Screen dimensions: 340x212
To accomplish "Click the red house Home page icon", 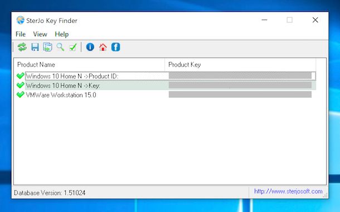I will (103, 47).
